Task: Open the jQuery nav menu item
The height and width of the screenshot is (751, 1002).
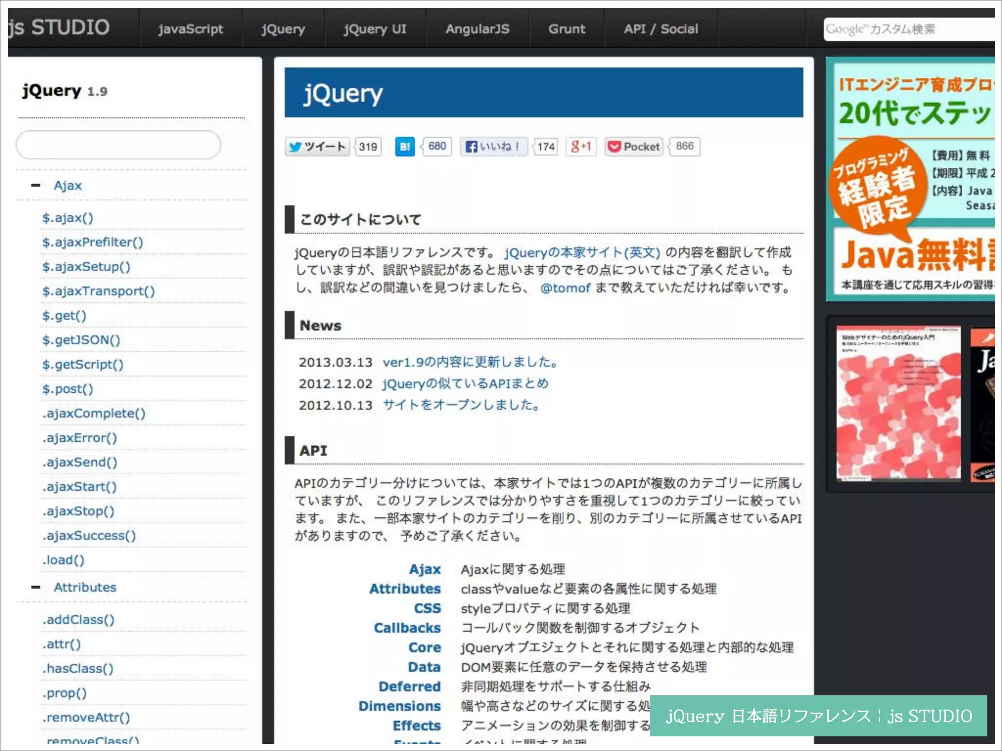Action: click(x=283, y=29)
